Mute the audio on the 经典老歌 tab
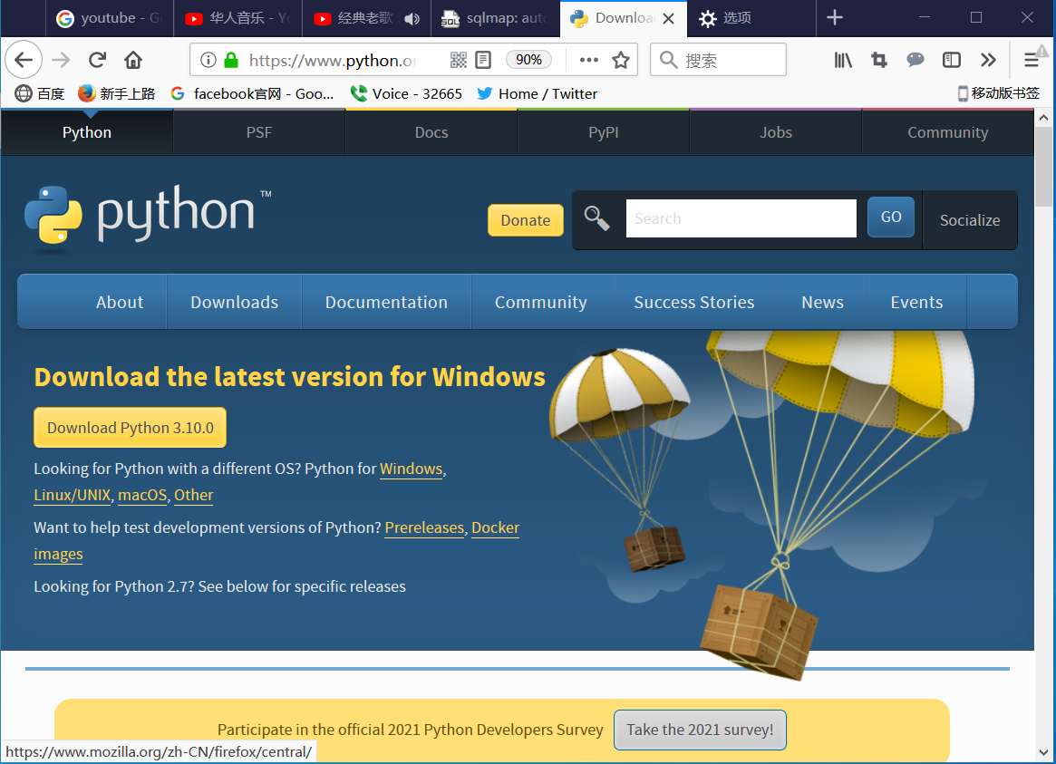Viewport: 1056px width, 764px height. (x=412, y=19)
